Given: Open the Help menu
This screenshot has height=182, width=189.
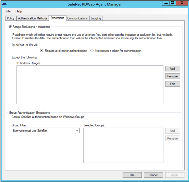Looking at the screenshot, I should coord(19,11).
